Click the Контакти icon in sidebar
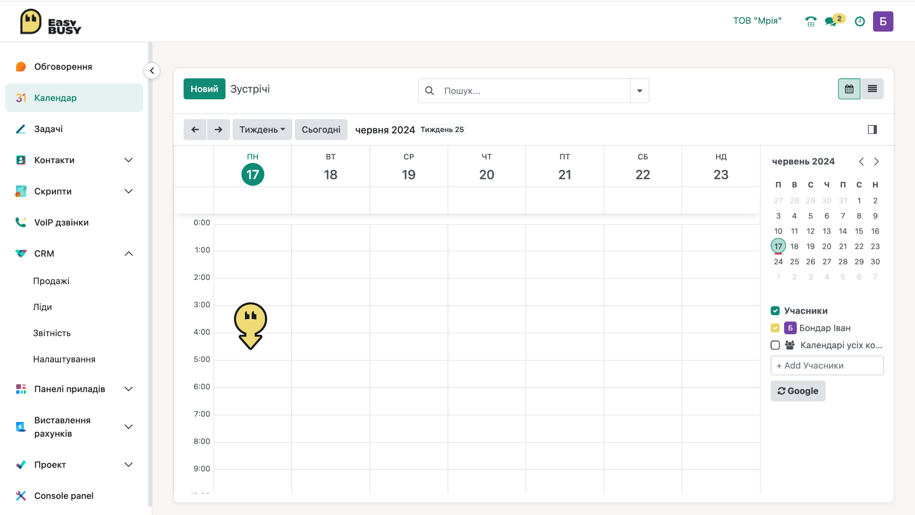This screenshot has width=915, height=515. click(21, 160)
